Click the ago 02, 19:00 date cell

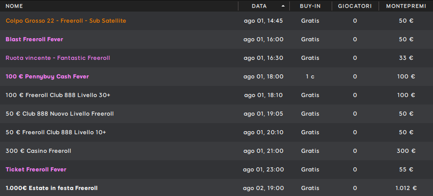(264, 188)
